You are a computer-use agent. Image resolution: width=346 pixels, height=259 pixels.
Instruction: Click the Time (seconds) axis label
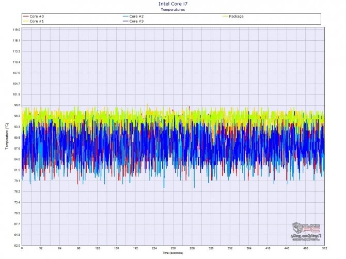click(173, 253)
